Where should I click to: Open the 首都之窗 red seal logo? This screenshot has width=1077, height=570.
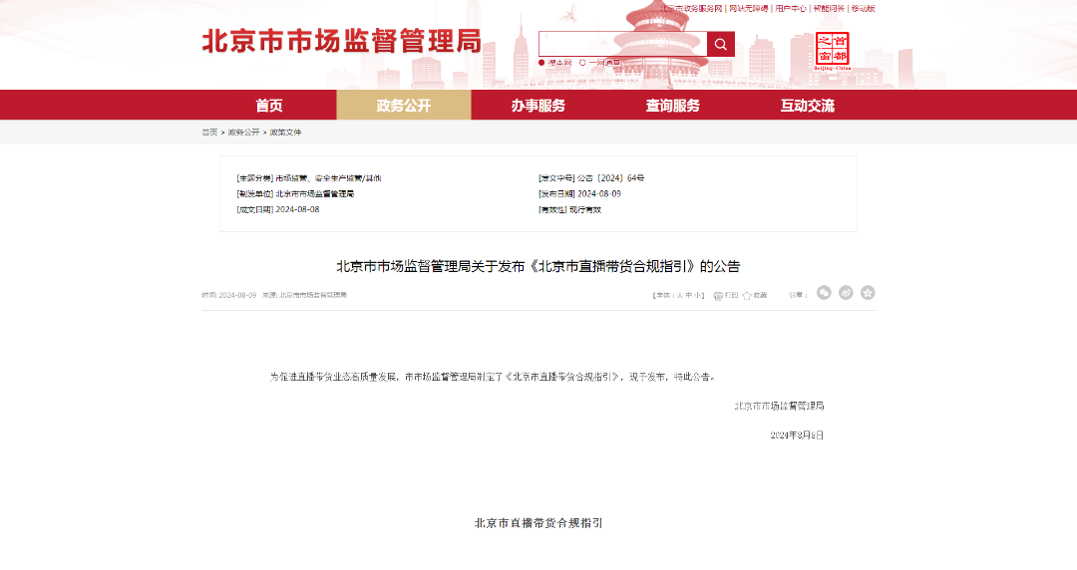pos(833,48)
